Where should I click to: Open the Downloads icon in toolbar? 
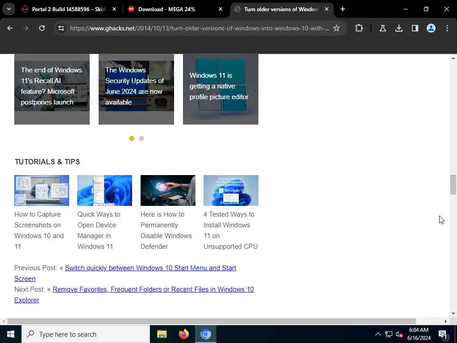coord(399,28)
